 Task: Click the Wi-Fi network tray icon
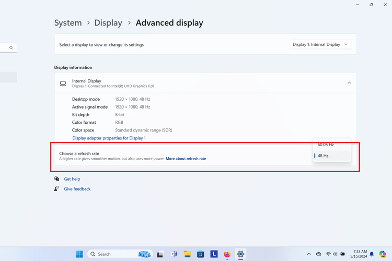(328, 254)
